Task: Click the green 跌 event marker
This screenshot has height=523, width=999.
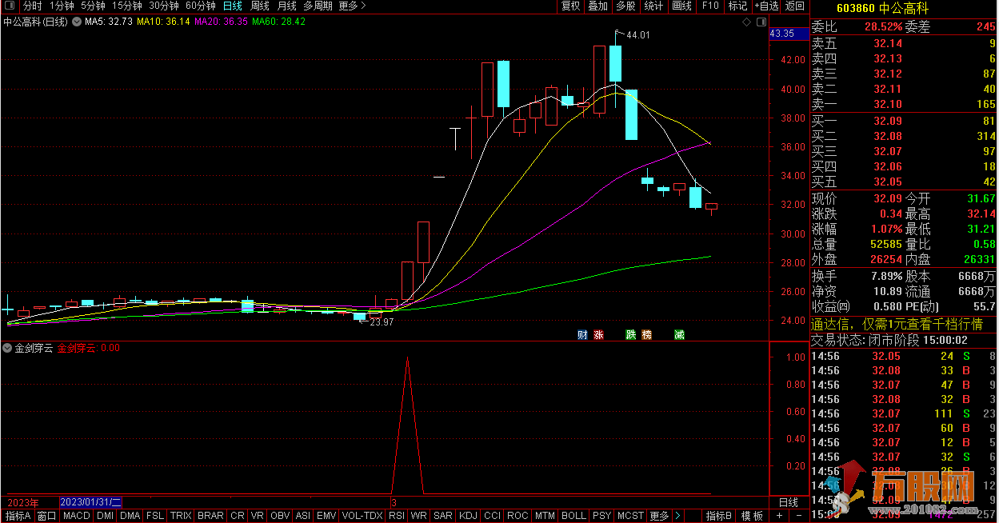Action: tap(630, 335)
